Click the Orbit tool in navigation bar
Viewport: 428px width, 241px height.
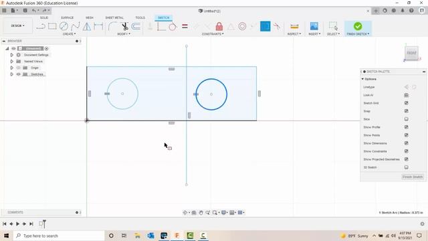click(x=185, y=213)
